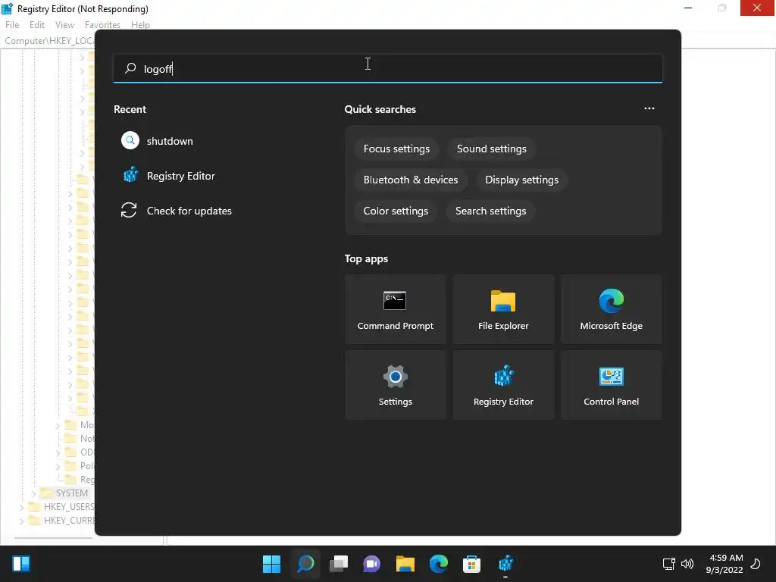Choose Bluetooth & devices quick search
Screen dimensions: 776x582
(410, 180)
